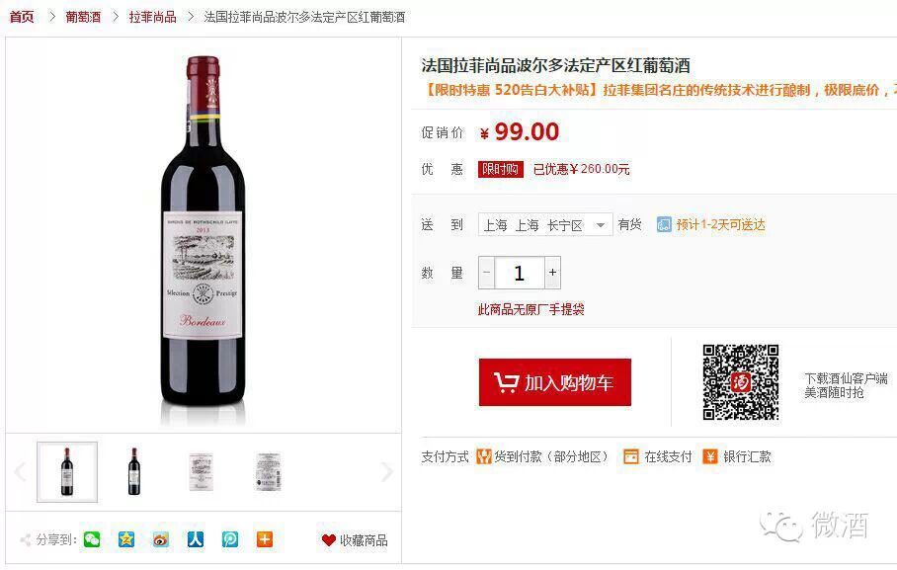
Task: Share to Renren blue icon
Action: pyautogui.click(x=196, y=539)
